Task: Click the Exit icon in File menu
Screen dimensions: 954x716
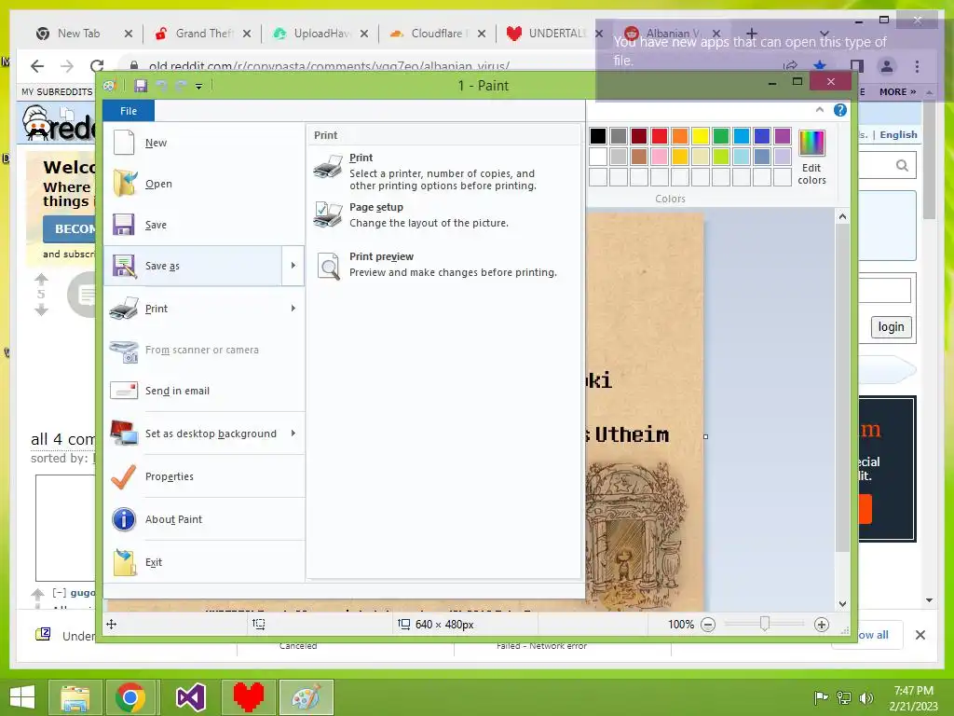Action: tap(125, 562)
